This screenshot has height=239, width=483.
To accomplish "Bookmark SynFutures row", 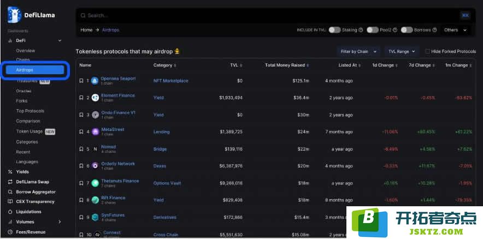I will coord(81,217).
